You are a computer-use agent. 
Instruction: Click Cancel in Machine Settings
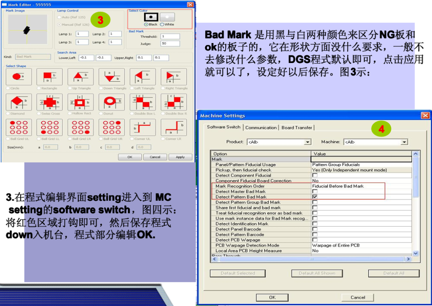(358, 298)
